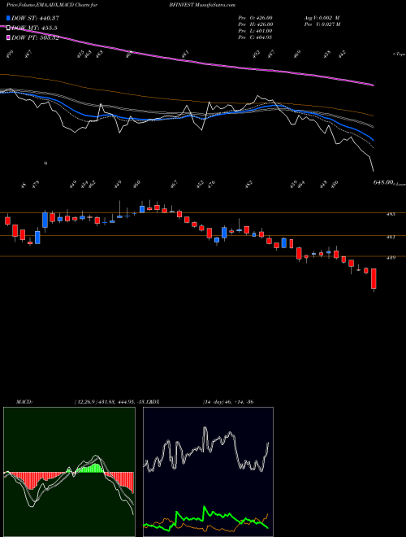This screenshot has width=406, height=537.
Task: Click the 483 price level label
Action: click(x=391, y=214)
